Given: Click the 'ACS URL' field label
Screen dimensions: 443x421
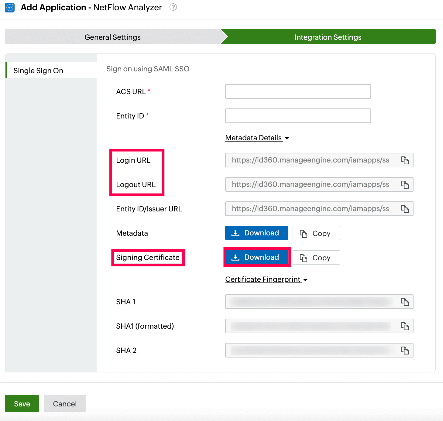Looking at the screenshot, I should pos(131,91).
